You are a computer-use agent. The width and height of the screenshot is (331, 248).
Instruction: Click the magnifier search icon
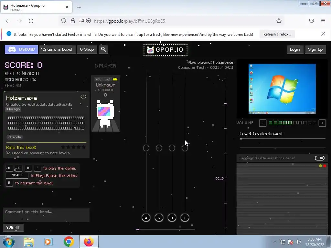pyautogui.click(x=103, y=49)
